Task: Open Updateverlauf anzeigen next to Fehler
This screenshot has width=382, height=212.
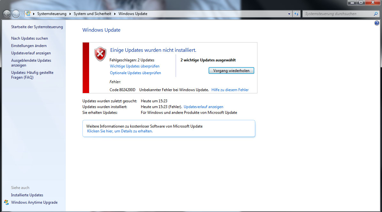Action: [203, 107]
